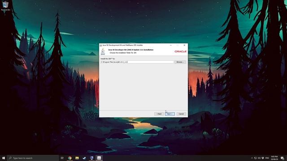Open the blue shield app on the taskbar
Image resolution: width=287 pixels, height=161 pixels.
91,158
